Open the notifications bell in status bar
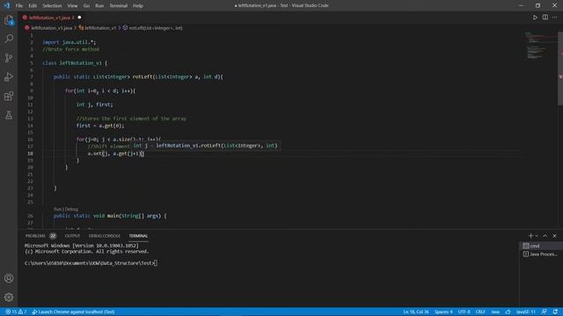 555,312
